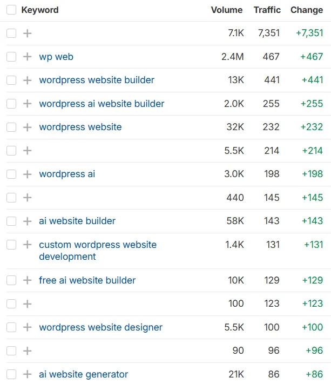331x384 pixels.
Task: Click plus icon on row with volume 90
Action: coord(28,351)
